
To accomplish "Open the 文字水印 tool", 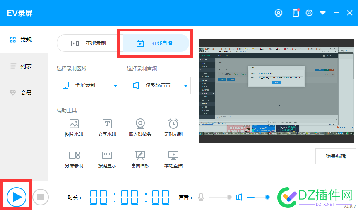I will [x=107, y=128].
